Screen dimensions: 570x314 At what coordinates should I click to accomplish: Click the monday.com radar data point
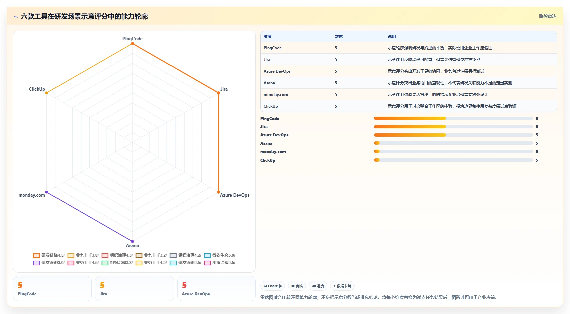46,192
